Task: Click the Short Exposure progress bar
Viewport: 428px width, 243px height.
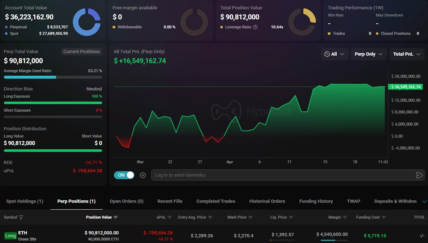Action: pos(53,117)
